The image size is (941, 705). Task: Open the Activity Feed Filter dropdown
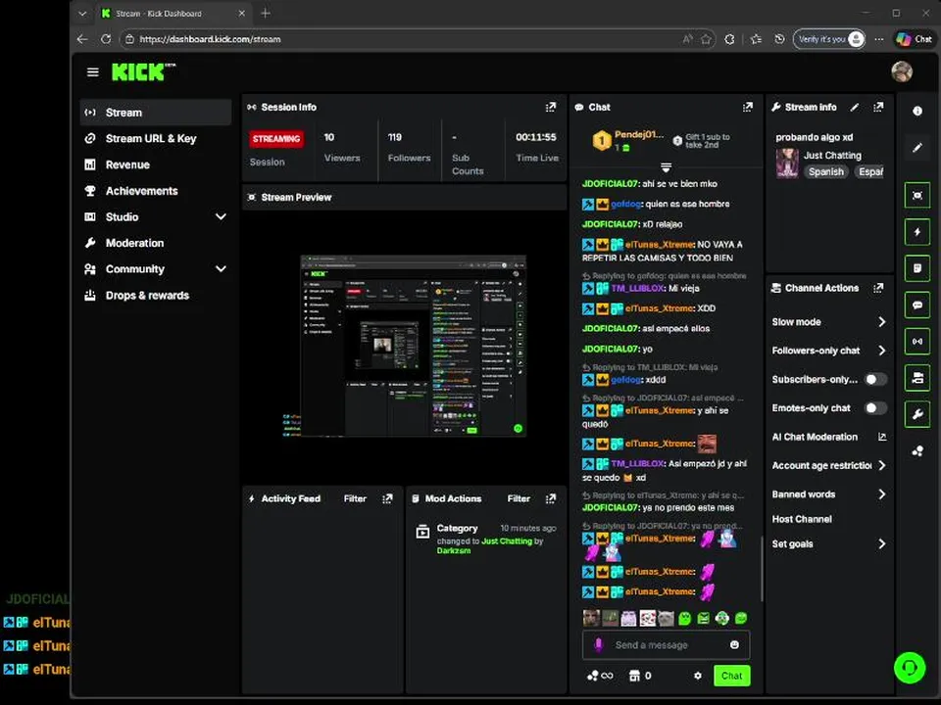355,498
